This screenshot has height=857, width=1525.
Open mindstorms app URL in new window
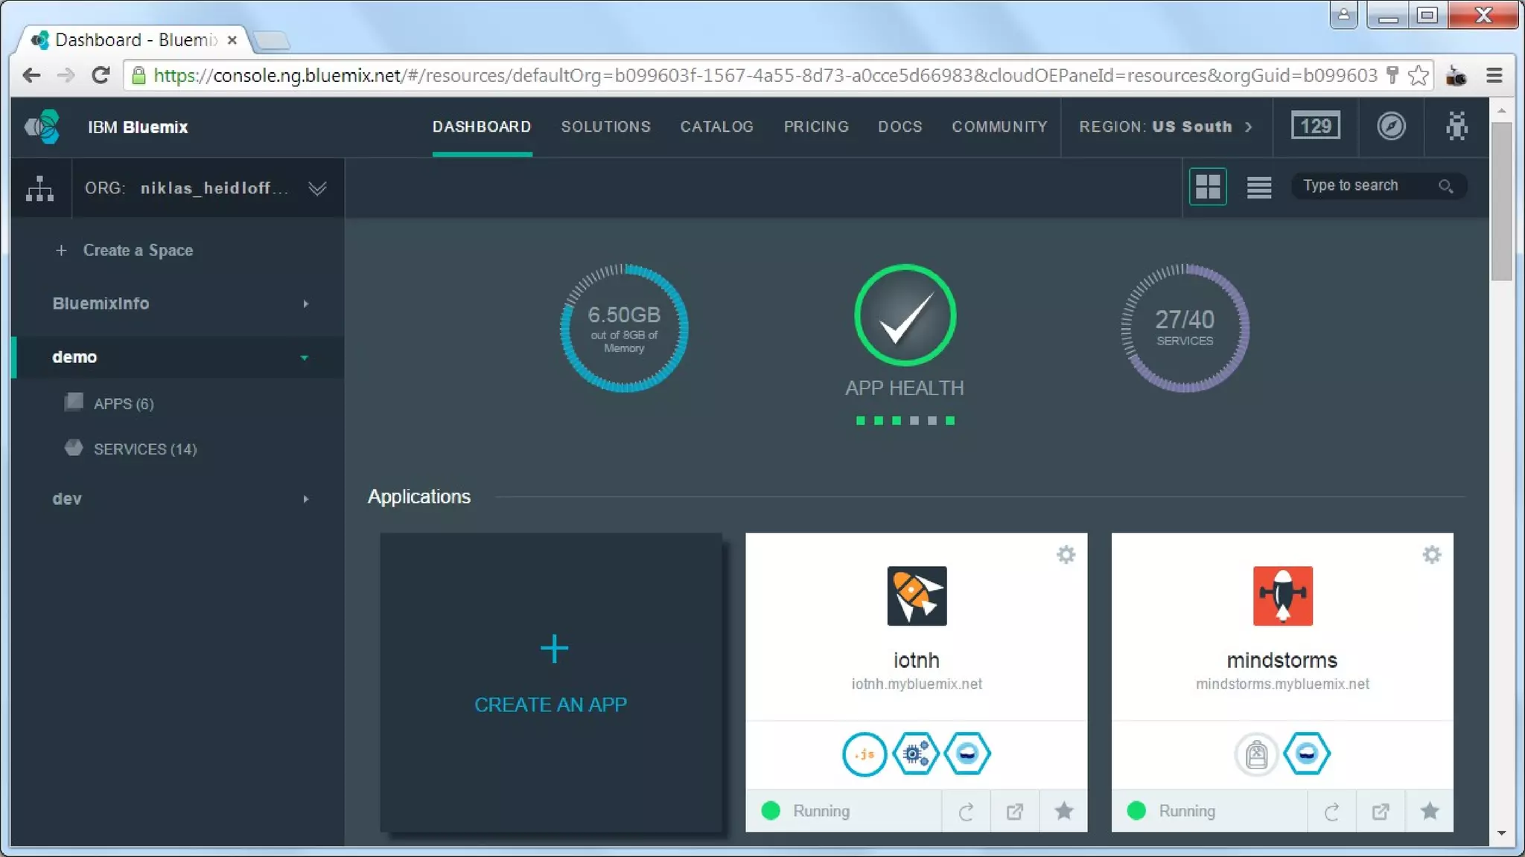tap(1380, 812)
